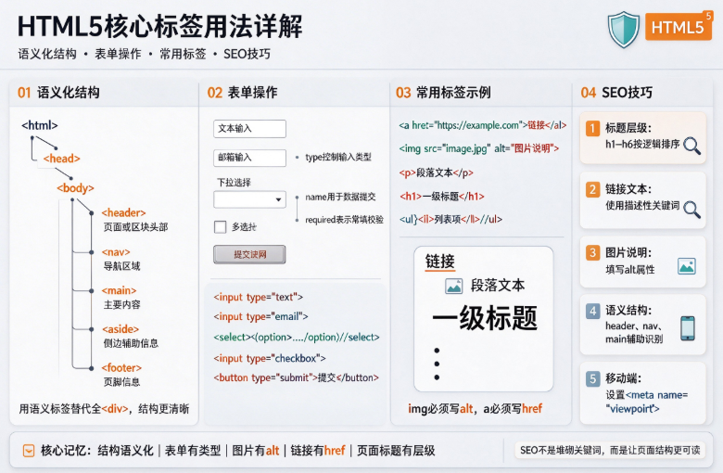
Task: Click the <input type="text"> code line
Action: tap(259, 297)
